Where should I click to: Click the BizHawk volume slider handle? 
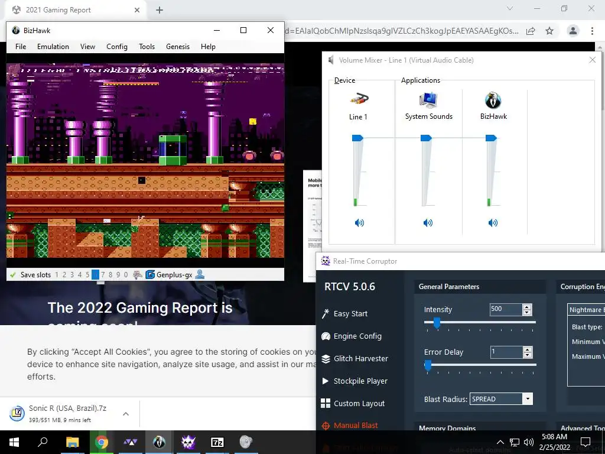(491, 138)
